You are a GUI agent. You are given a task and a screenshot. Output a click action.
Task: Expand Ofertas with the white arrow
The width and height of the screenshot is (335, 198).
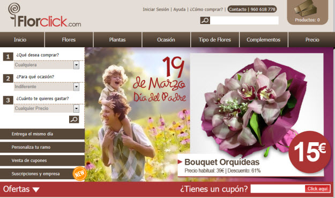(x=36, y=189)
